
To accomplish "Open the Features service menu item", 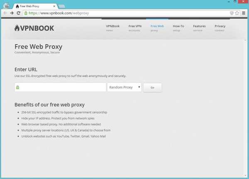I will 199,28.
